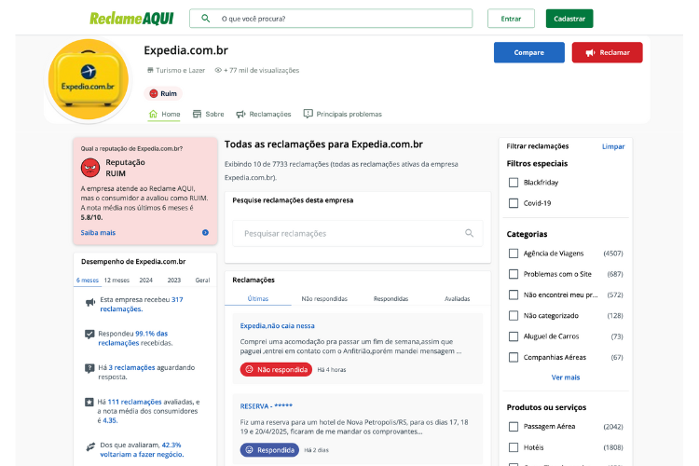The image size is (699, 466).
Task: Click the Home house icon
Action: click(x=153, y=114)
